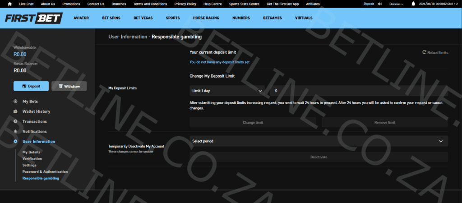462x203 pixels.
Task: Click the Reload limits text
Action: tap(438, 52)
